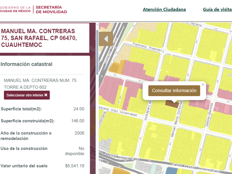Open the Atención Ciudadana link

pos(164,9)
